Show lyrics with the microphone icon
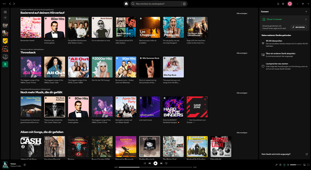 tap(276, 165)
